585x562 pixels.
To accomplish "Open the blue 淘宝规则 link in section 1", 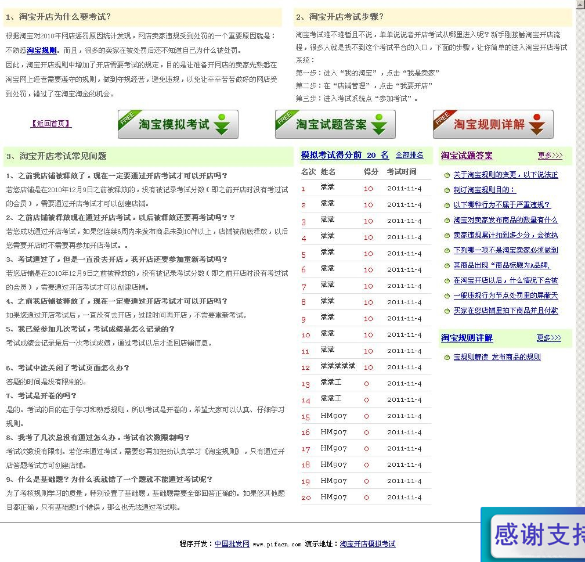I will (x=41, y=51).
